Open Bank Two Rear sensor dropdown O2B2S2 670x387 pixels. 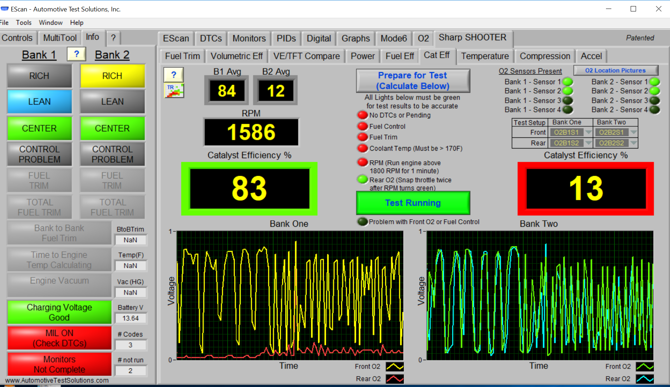click(615, 143)
